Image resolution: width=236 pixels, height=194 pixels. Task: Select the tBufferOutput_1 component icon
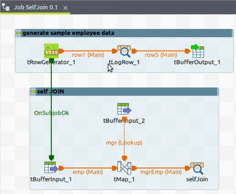197,51
